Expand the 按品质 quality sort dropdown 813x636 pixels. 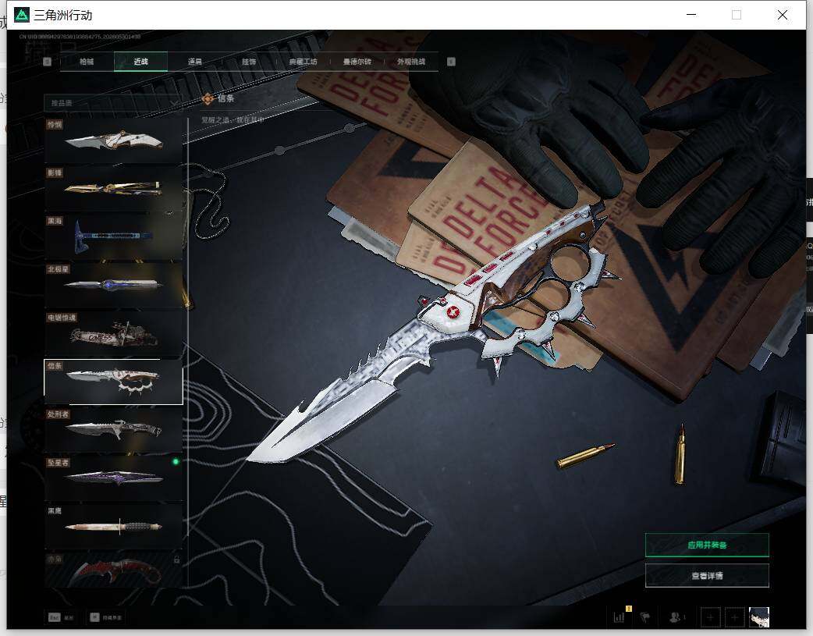113,103
